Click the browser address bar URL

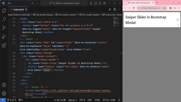tap(150, 8)
